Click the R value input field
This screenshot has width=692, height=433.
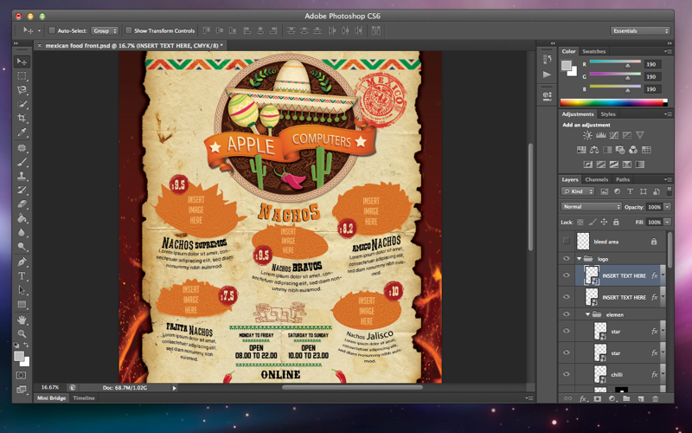pos(651,64)
